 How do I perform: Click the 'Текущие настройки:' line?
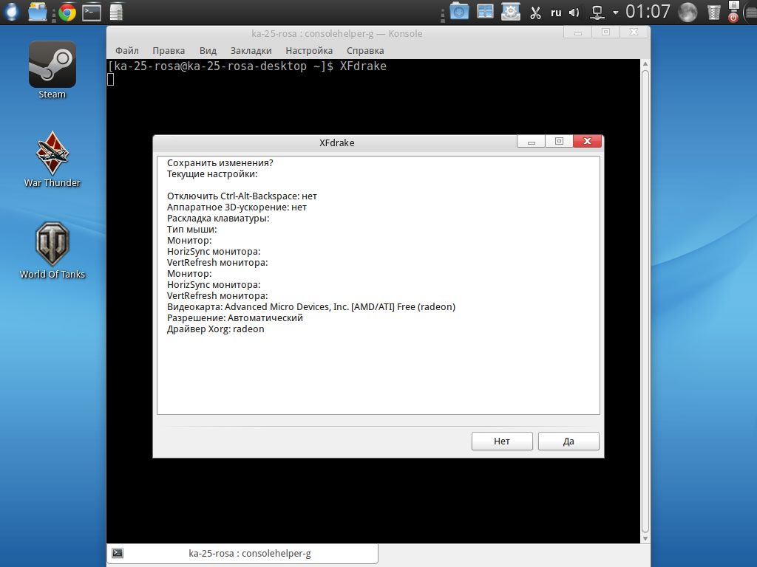212,174
